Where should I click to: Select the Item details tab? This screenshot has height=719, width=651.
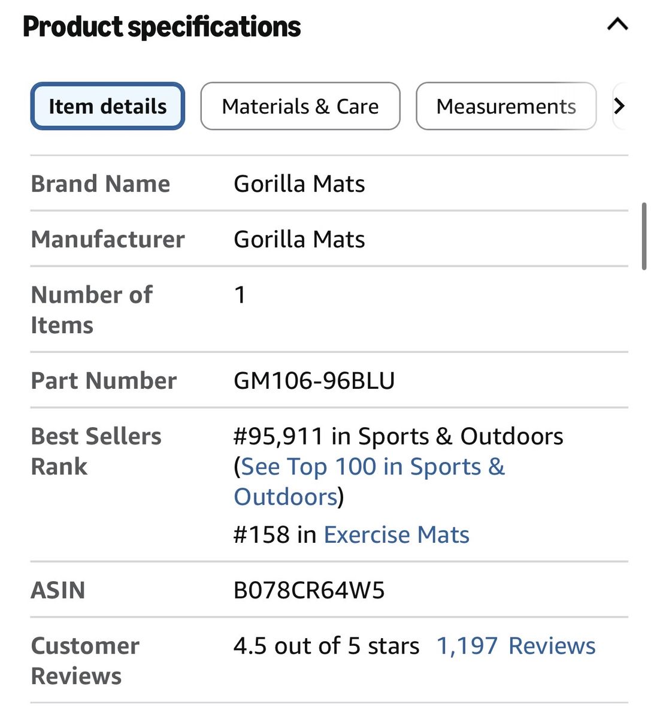[108, 106]
